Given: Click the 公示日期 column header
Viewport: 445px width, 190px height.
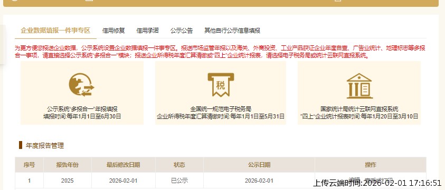Looking at the screenshot, I should click(259, 165).
